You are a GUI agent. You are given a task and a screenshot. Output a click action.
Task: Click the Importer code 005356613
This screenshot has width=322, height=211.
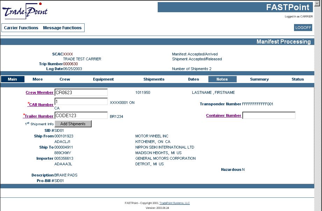64,158
